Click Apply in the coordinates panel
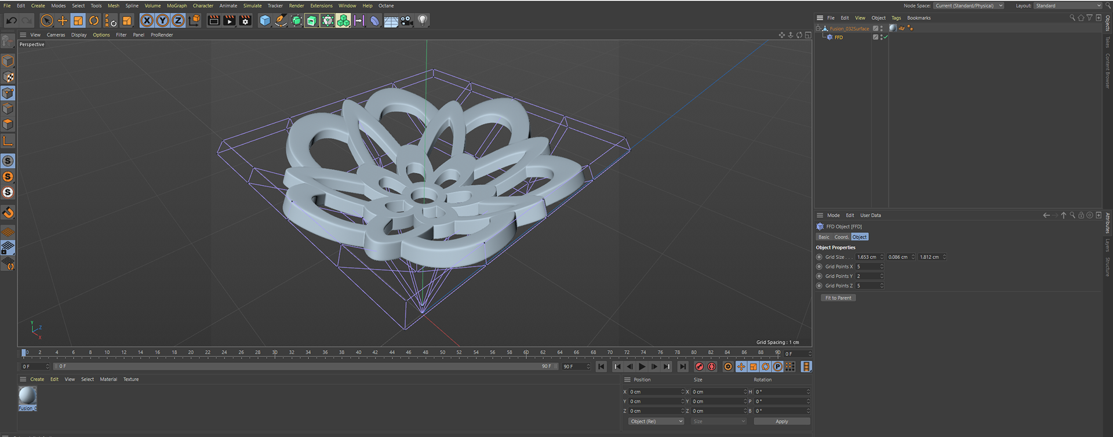This screenshot has width=1113, height=437. pyautogui.click(x=781, y=421)
